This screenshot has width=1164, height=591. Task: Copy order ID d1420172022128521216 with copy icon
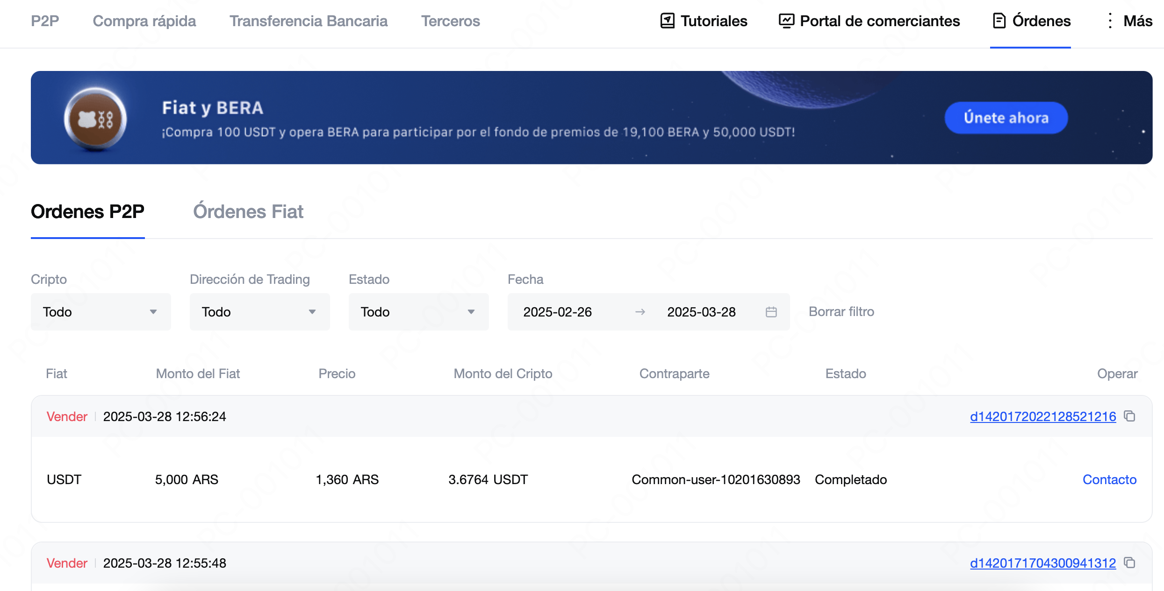tap(1130, 416)
